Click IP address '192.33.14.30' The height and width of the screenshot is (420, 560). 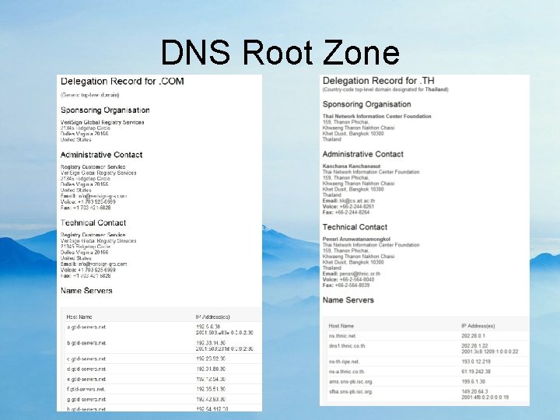(x=211, y=342)
